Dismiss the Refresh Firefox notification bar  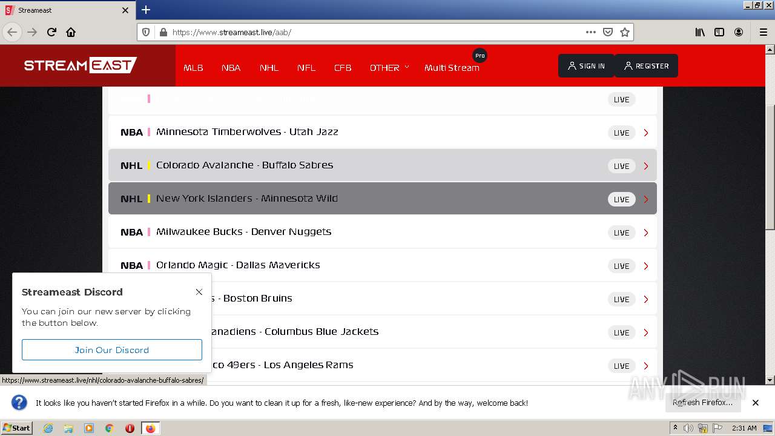(x=755, y=403)
